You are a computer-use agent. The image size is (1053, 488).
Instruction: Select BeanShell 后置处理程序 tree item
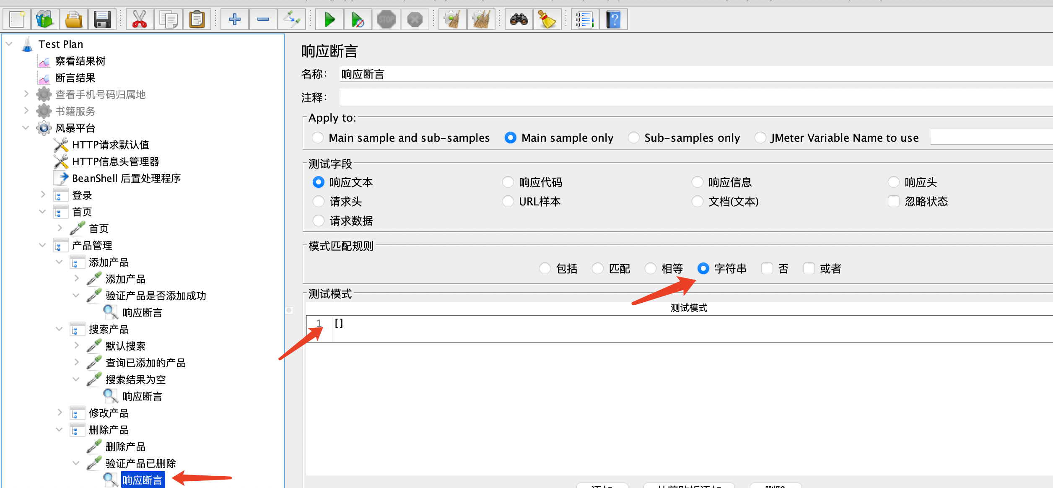click(x=126, y=179)
